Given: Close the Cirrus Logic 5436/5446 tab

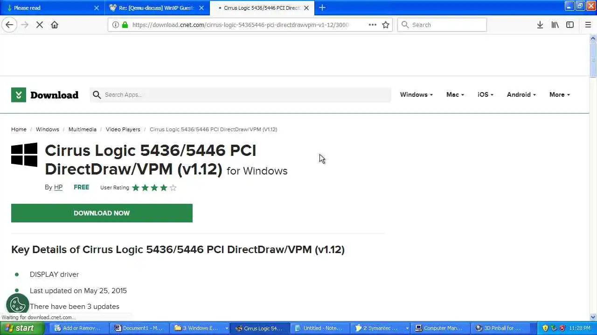Looking at the screenshot, I should pos(306,8).
